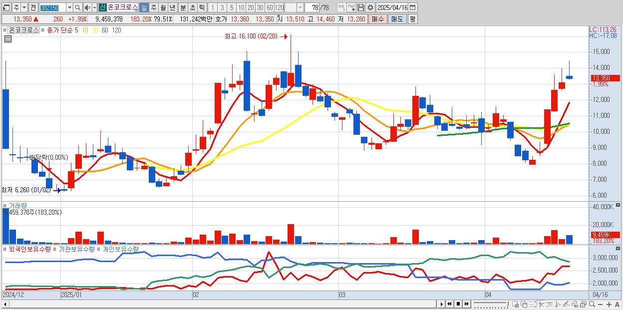Image resolution: width=623 pixels, height=310 pixels.
Task: Click the 매도 sell button
Action: pyautogui.click(x=397, y=19)
